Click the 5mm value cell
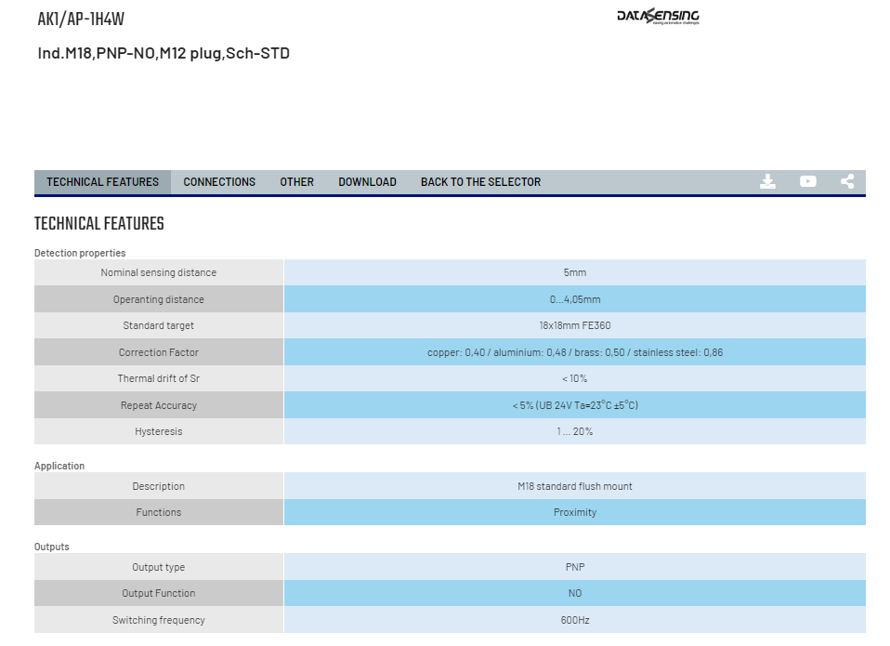This screenshot has width=890, height=646. 575,272
